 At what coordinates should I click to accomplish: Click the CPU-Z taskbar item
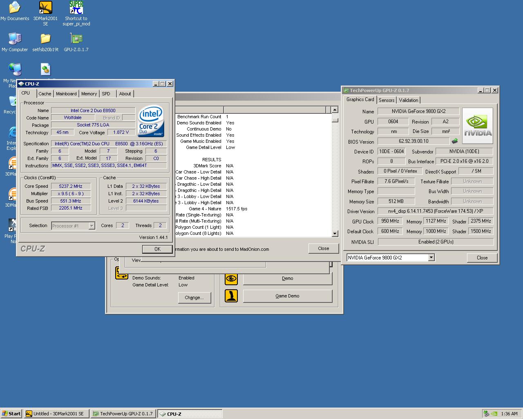click(x=190, y=414)
